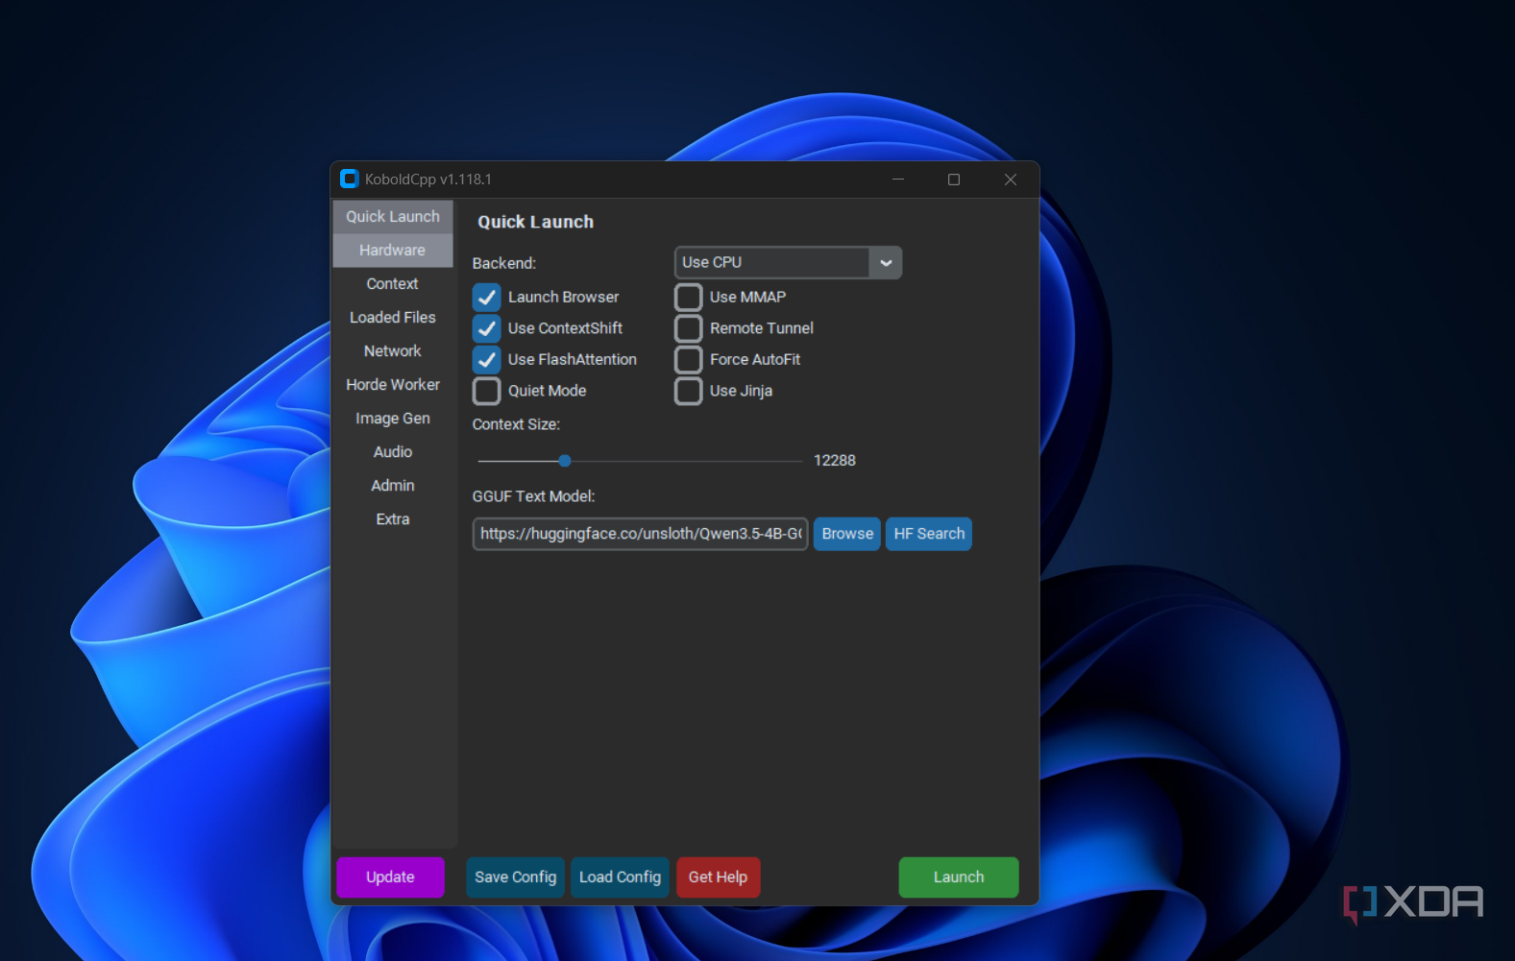
Task: Click Save Config
Action: click(x=516, y=877)
